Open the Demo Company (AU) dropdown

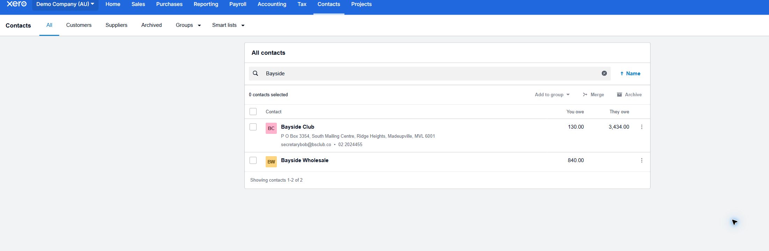click(65, 4)
